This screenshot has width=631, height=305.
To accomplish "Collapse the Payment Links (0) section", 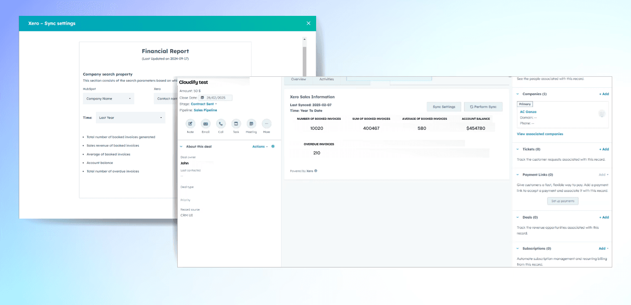I will 518,175.
